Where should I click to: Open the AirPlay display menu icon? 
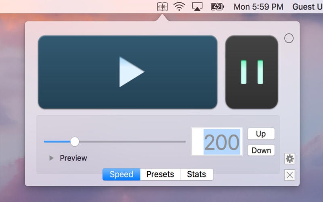197,7
